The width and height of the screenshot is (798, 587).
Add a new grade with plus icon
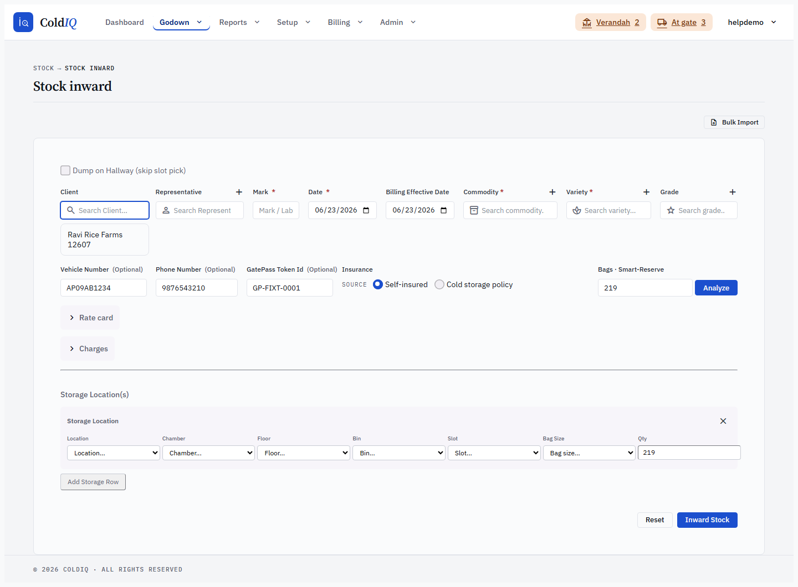click(733, 192)
